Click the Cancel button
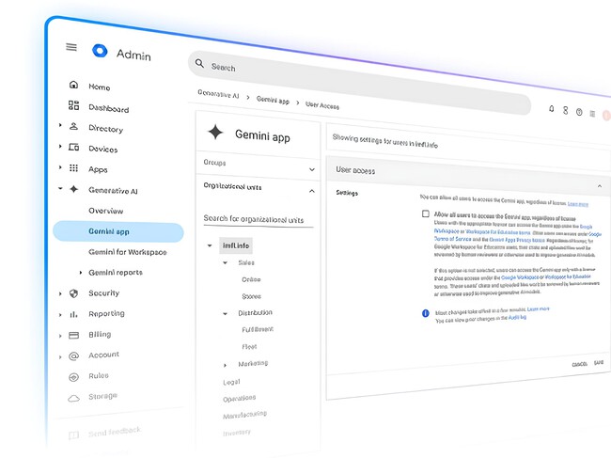This screenshot has height=458, width=611. (x=579, y=364)
